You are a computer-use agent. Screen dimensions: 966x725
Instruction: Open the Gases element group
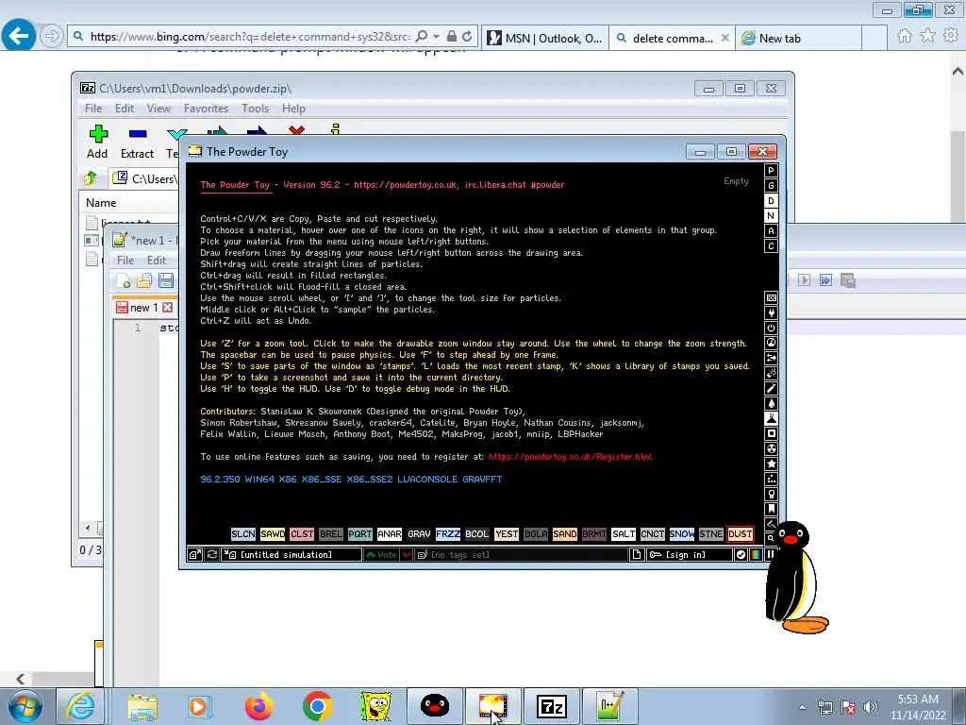(x=771, y=388)
